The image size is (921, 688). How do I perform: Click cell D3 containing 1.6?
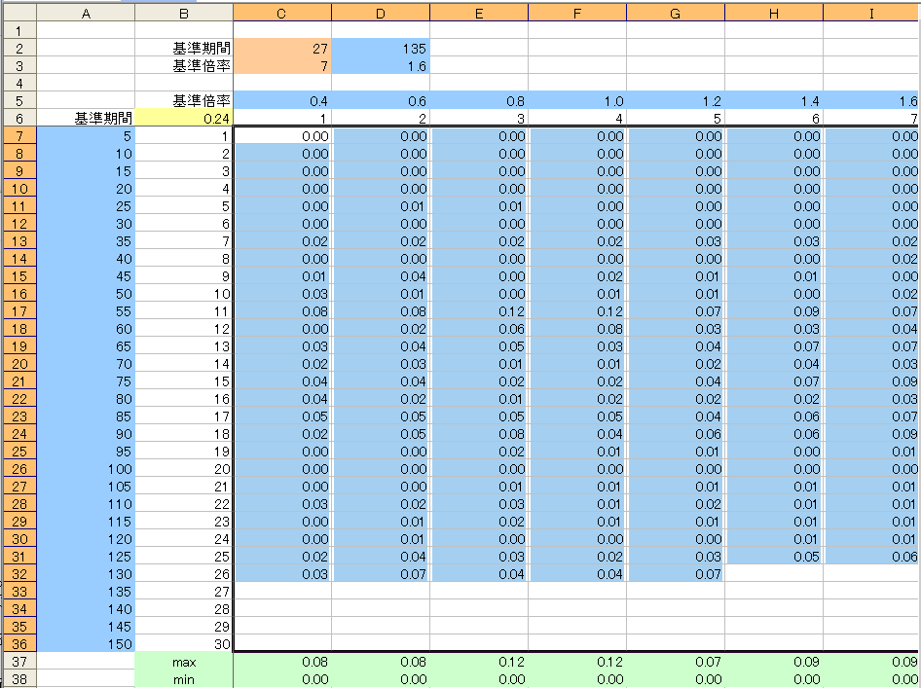[x=381, y=66]
